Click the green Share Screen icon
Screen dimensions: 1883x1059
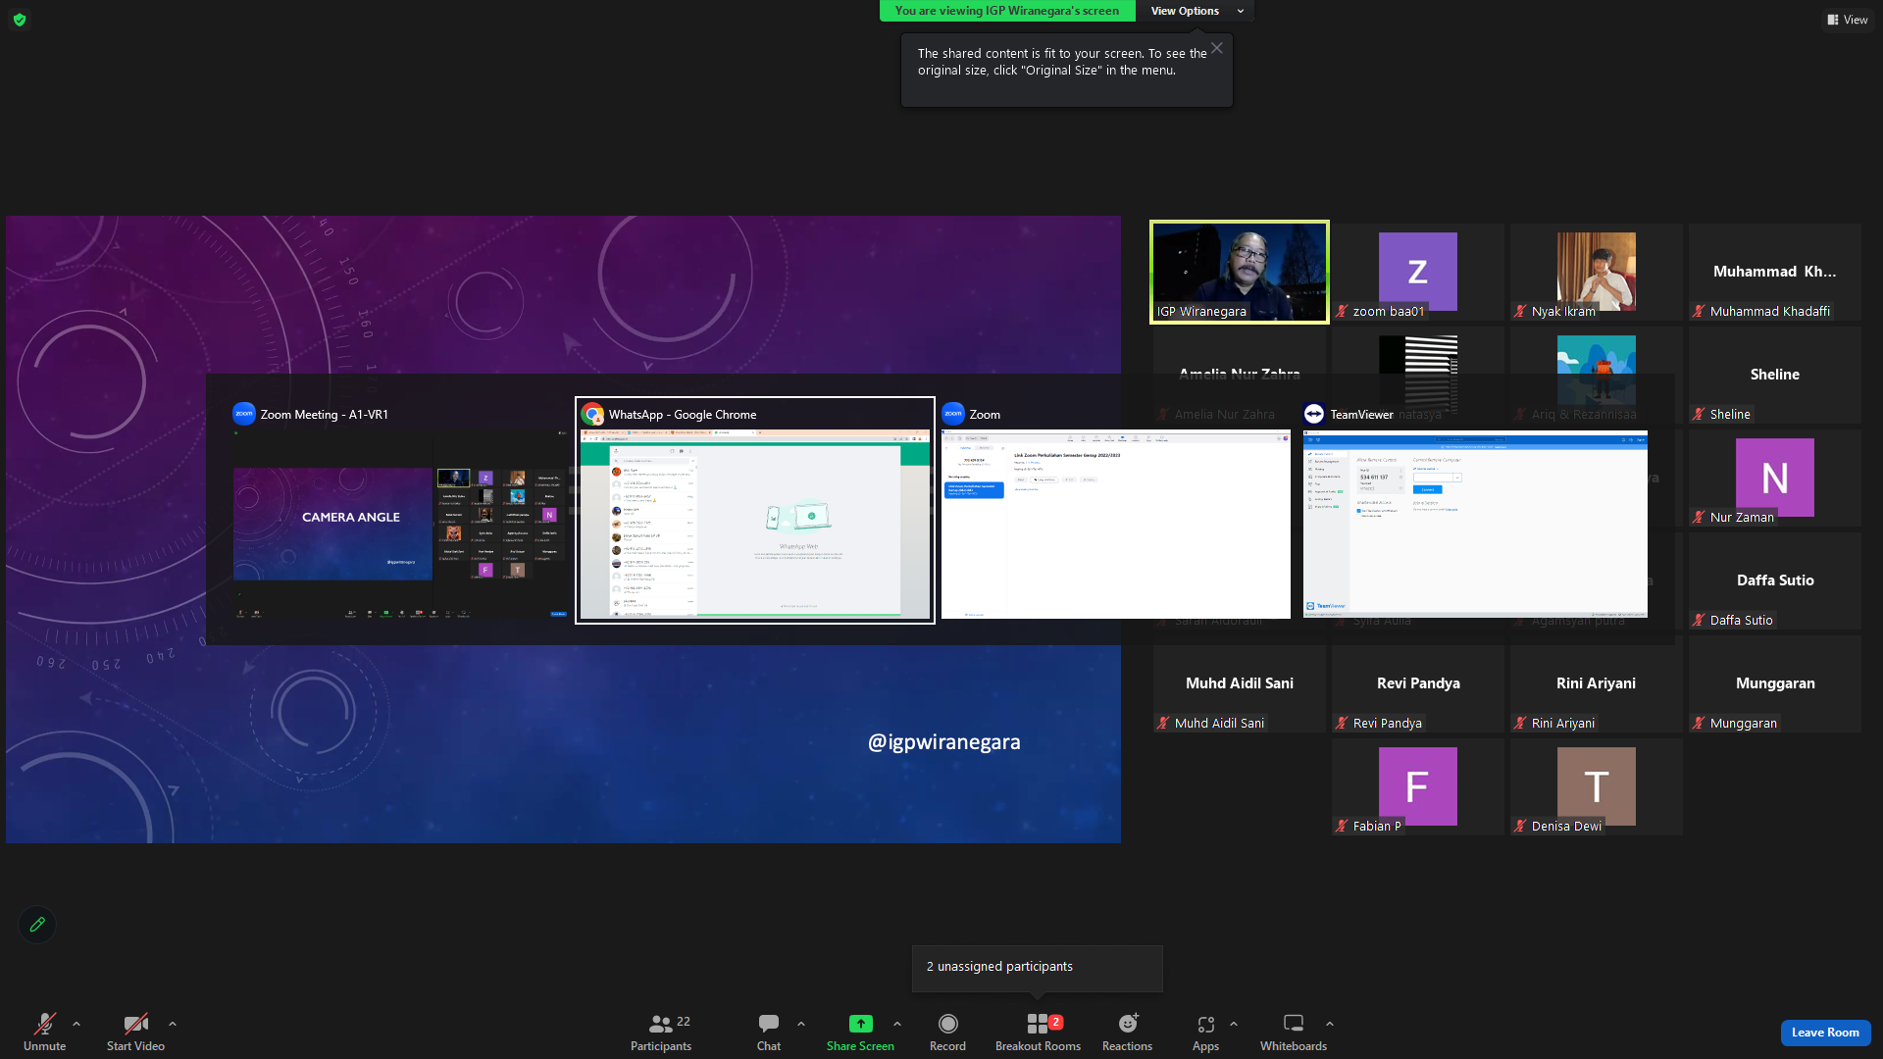[x=860, y=1024]
